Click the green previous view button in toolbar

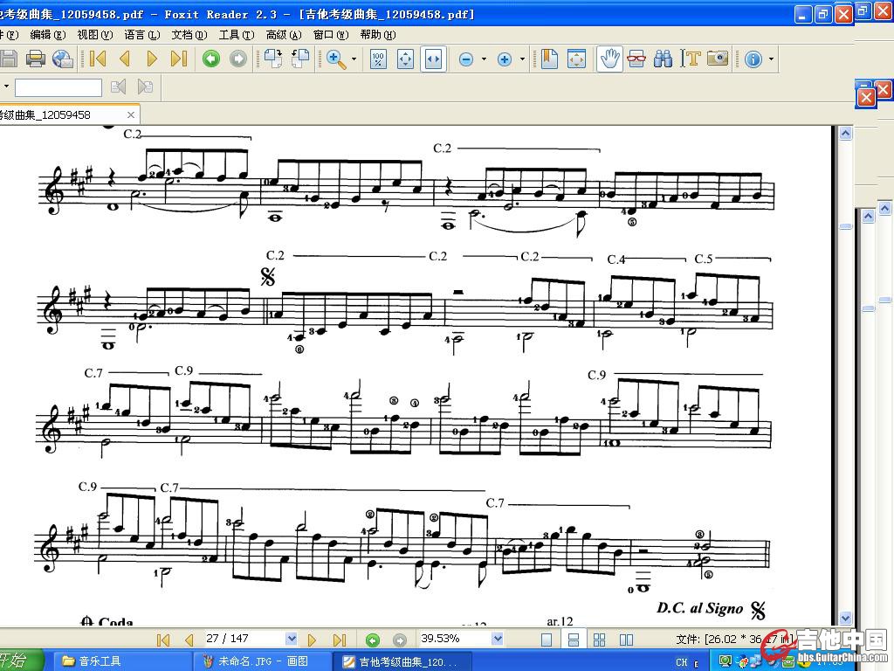211,59
